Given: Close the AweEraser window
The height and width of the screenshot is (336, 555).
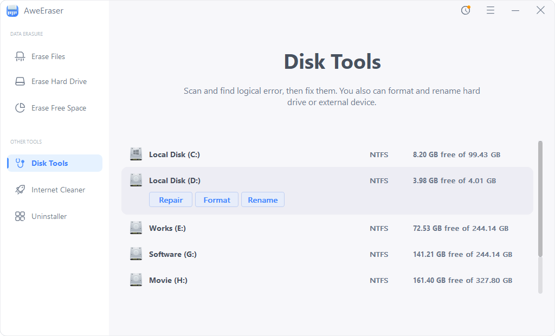Looking at the screenshot, I should [540, 10].
